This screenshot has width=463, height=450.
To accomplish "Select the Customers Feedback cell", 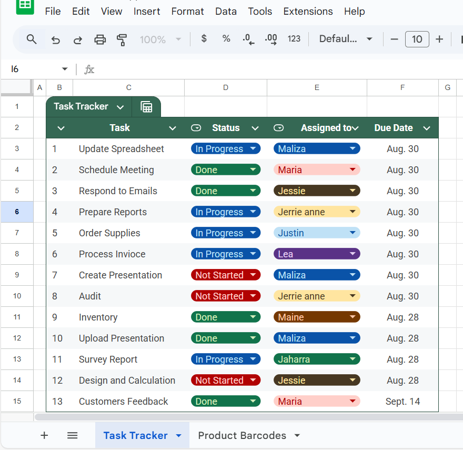I will click(x=128, y=401).
